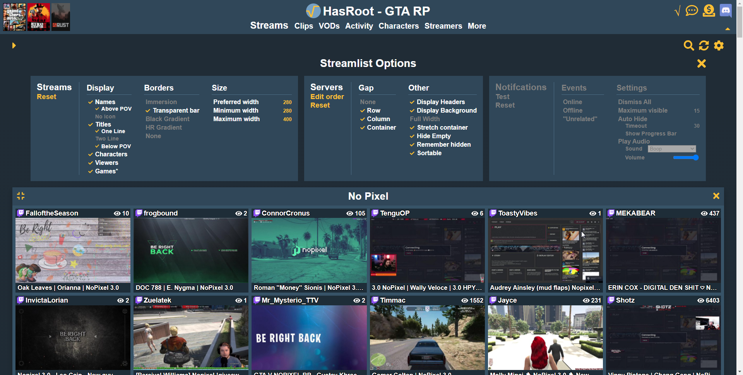The image size is (743, 375).
Task: Toggle the Transparent bar border option
Action: (173, 111)
